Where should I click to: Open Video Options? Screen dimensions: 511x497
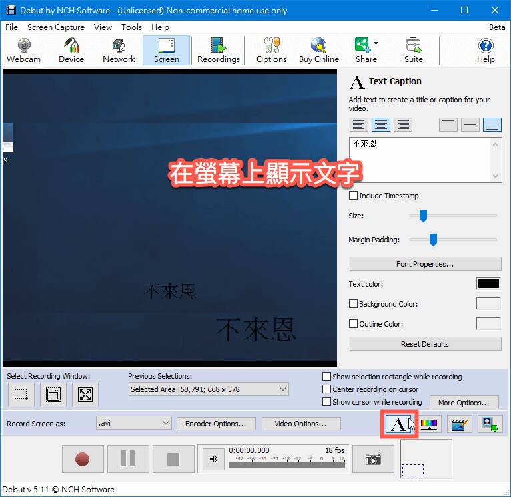pos(300,424)
